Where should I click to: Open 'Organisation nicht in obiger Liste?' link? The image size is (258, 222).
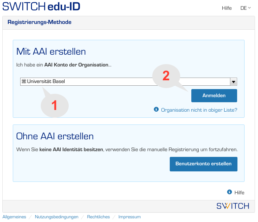(x=199, y=110)
